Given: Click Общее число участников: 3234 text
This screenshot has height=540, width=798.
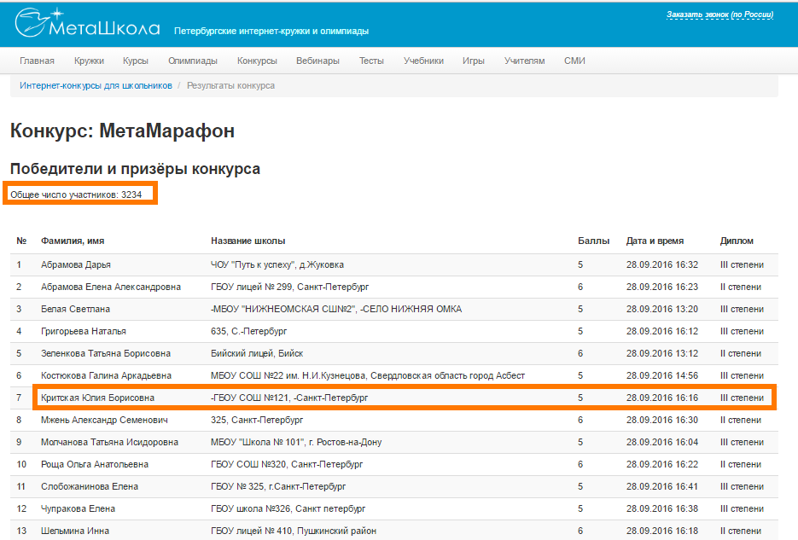Looking at the screenshot, I should point(76,195).
